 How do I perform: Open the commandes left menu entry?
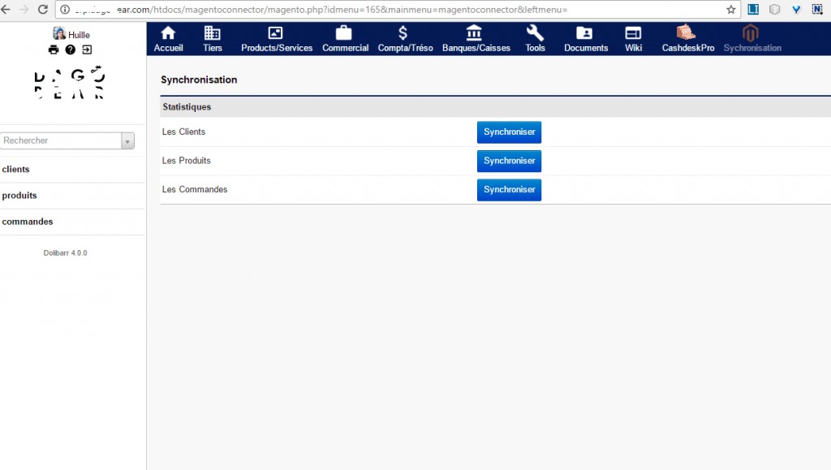[28, 222]
